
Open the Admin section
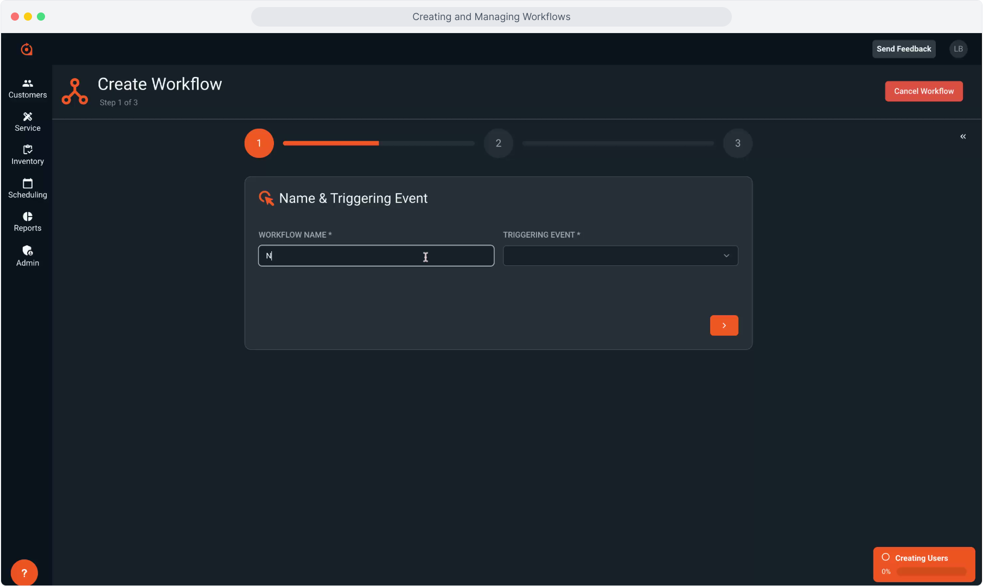point(28,256)
